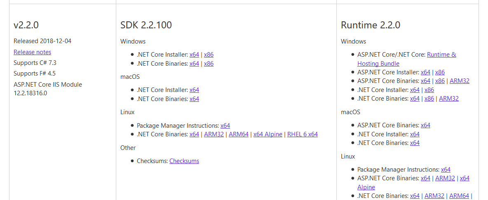
Task: Open the SDK Checksums link
Action: [184, 161]
